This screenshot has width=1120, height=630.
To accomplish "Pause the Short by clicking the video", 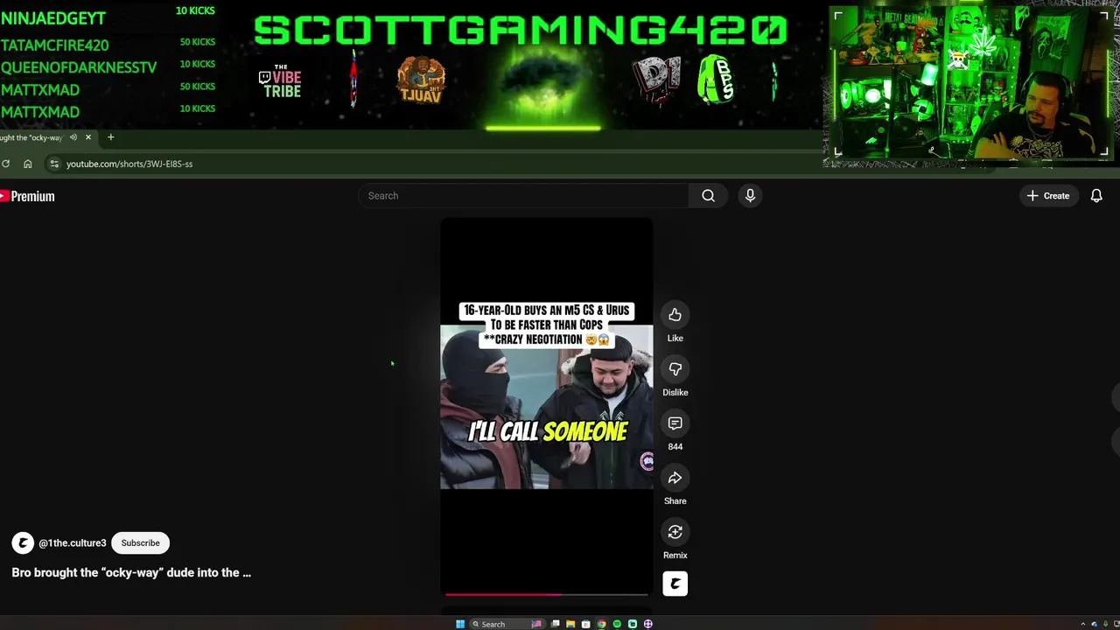I will pyautogui.click(x=546, y=407).
